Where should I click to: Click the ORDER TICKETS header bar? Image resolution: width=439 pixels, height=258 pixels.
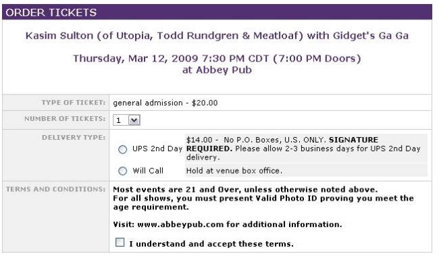[217, 12]
